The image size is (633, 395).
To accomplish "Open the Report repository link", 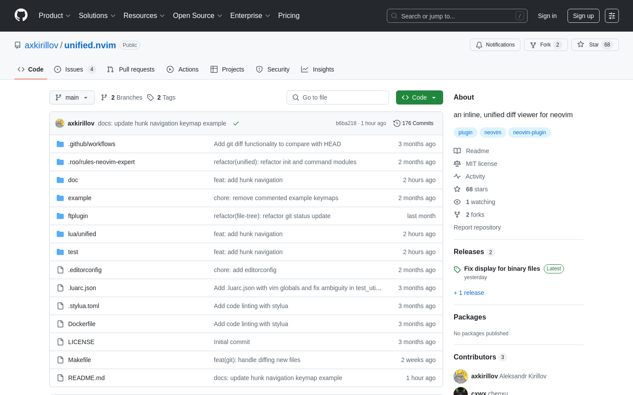I will (x=477, y=227).
